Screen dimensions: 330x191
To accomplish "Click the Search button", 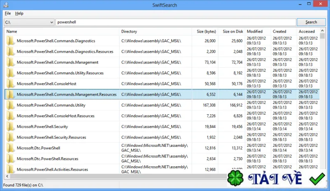I will pyautogui.click(x=311, y=22).
